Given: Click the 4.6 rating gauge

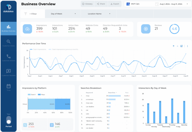Looking at the screenshot, I should click(174, 29).
